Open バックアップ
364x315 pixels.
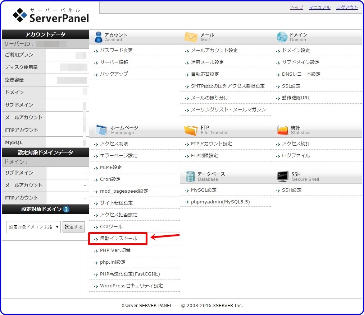point(114,74)
